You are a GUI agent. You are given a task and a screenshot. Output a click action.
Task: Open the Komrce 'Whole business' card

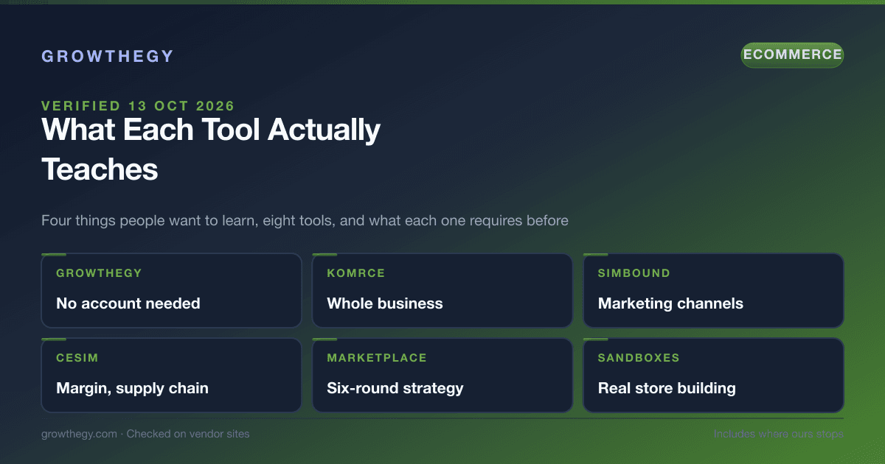pos(442,290)
